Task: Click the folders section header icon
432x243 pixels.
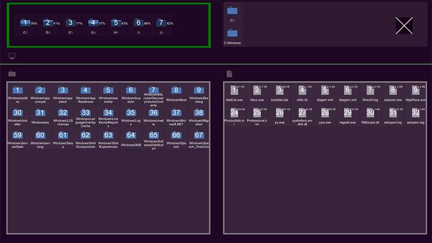Action: (x=12, y=74)
